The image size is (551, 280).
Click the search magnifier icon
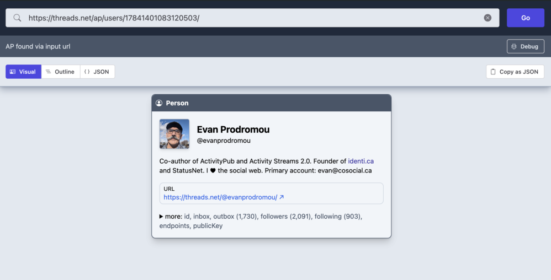click(x=17, y=18)
